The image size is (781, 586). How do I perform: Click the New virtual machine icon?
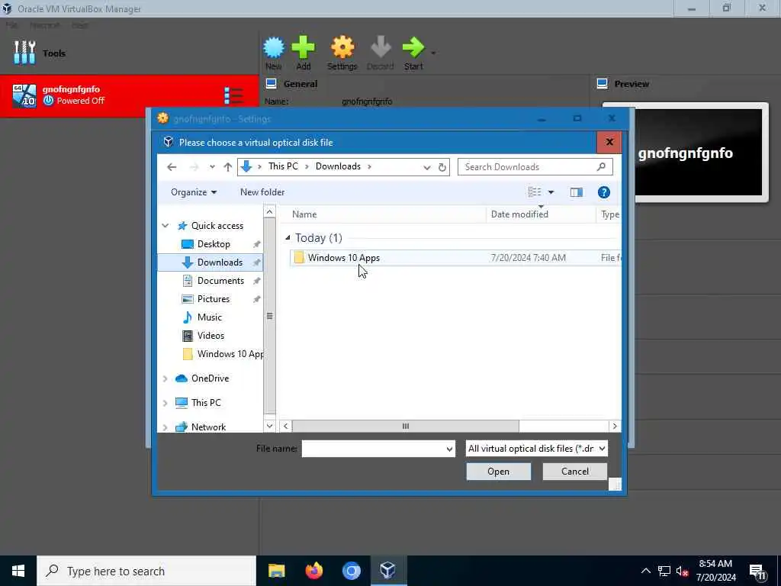tap(274, 48)
